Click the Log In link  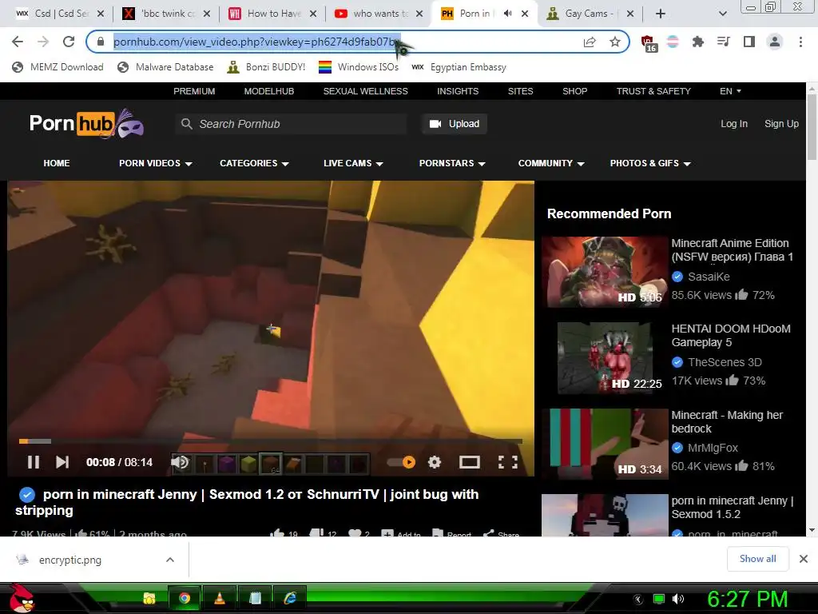734,124
